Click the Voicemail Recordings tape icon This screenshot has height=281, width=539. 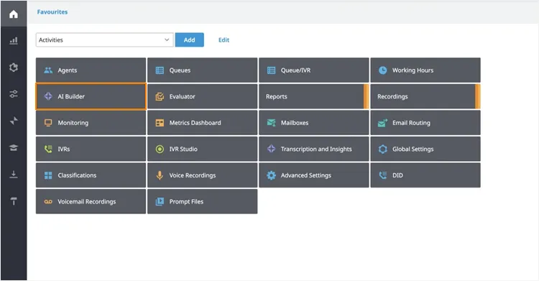click(x=48, y=201)
